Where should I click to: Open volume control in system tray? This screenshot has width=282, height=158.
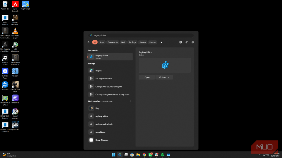tap(268, 155)
